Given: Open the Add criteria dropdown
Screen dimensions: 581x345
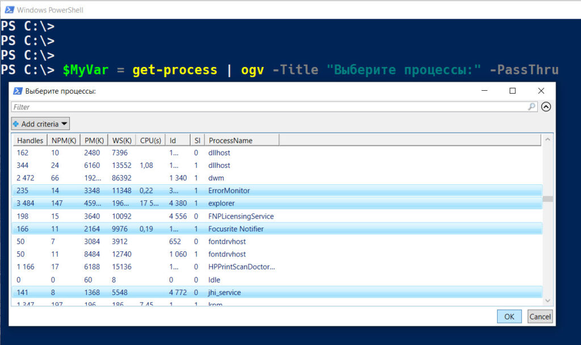Looking at the screenshot, I should click(x=40, y=123).
